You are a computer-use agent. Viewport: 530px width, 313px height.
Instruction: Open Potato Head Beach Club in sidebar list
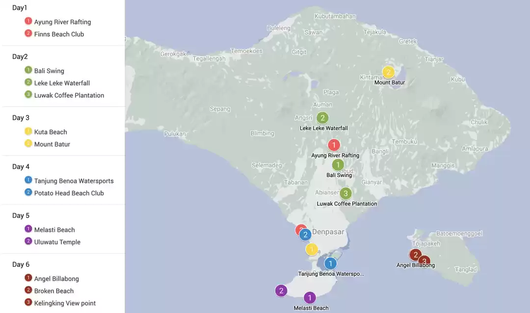tap(69, 193)
